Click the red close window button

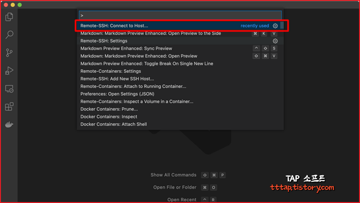click(6, 5)
